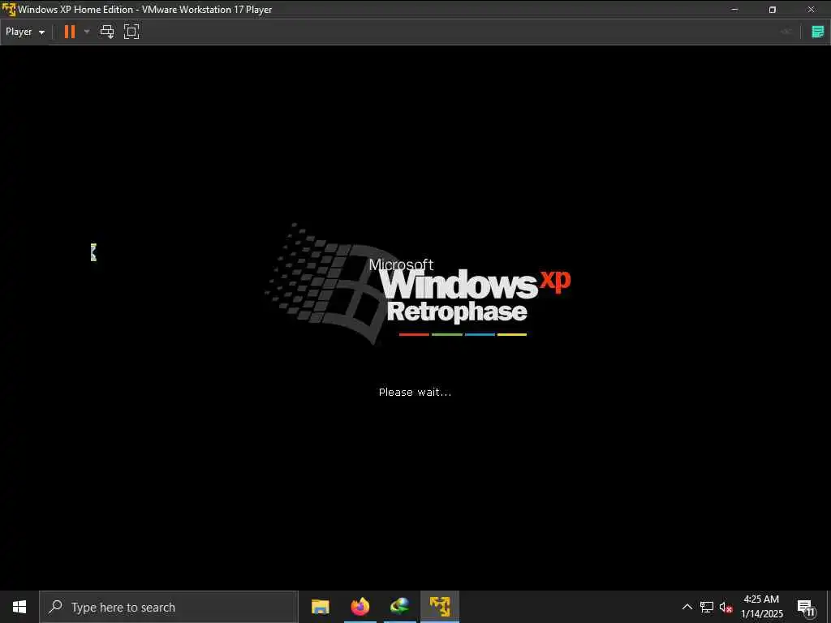Viewport: 831px width, 623px height.
Task: Open the Player menu
Action: (25, 32)
